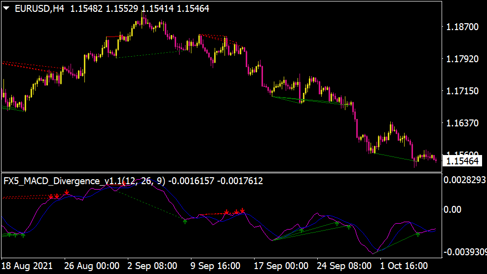Click the 0.00 indicator scale label
This screenshot has height=274, width=487.
[452, 210]
